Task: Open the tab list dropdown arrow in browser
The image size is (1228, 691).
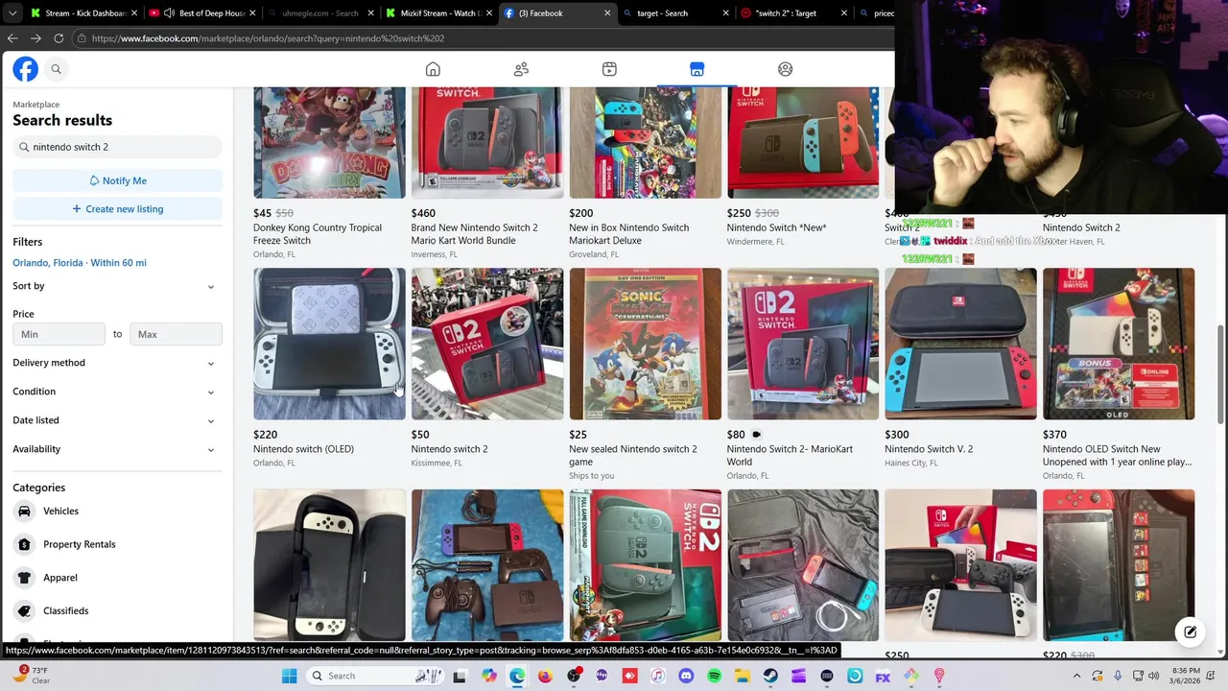Action: point(12,13)
